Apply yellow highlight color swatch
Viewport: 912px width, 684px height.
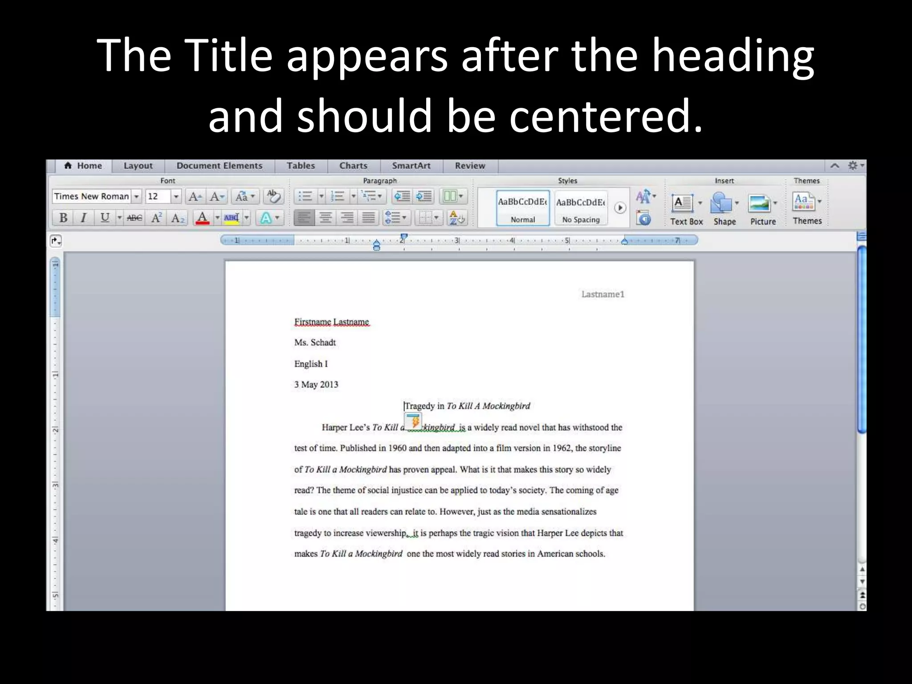(232, 218)
